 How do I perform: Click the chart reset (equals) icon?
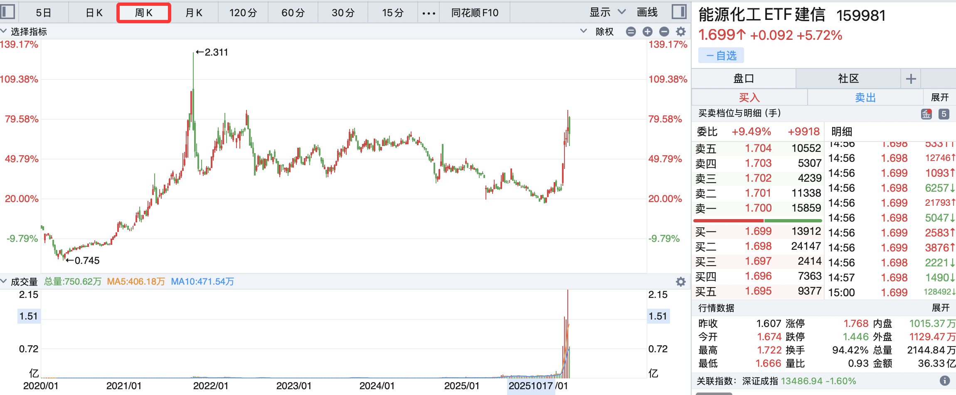[x=631, y=32]
